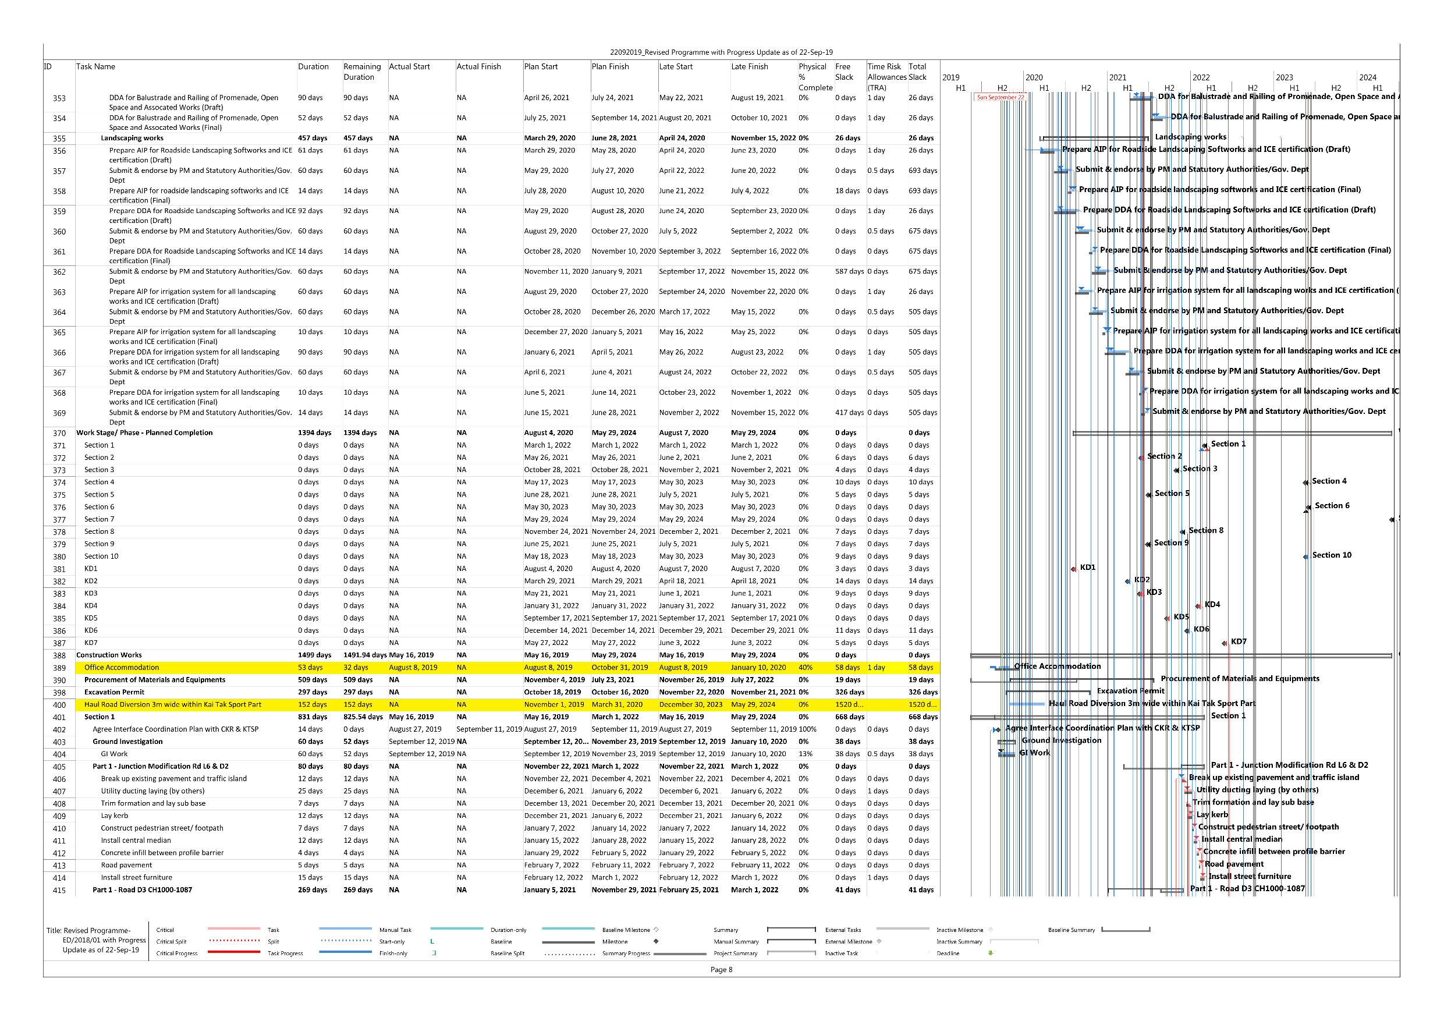Click the 'Install central median' task name
The image size is (1444, 1021).
click(x=136, y=841)
